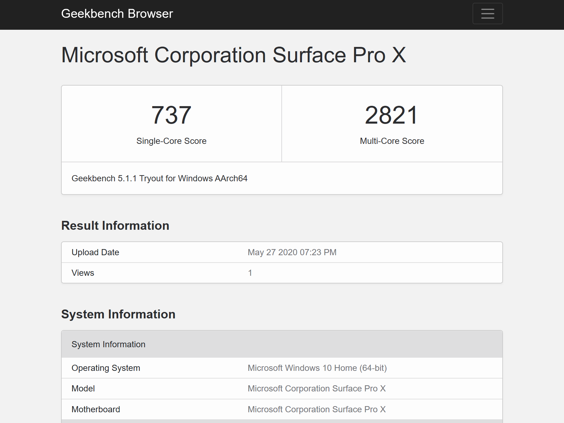
Task: Select Microsoft Windows 10 Home (64-bit) value
Action: (317, 368)
